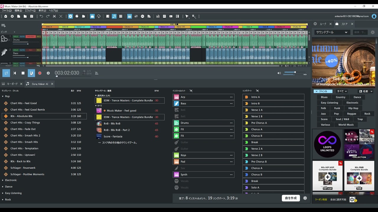Select the mouse pointer tool
This screenshot has height=212, width=378.
pyautogui.click(x=187, y=16)
